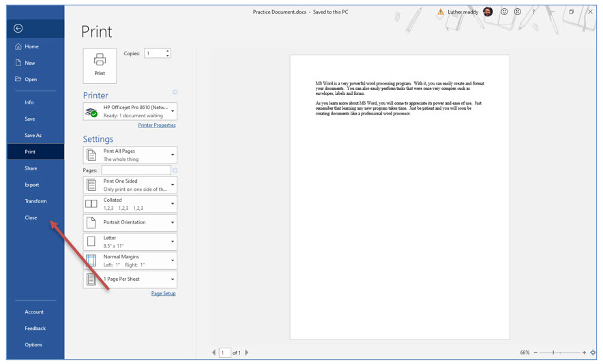Click the 1 Page Per Sheet icon
Screen dimensions: 603x364
[91, 279]
